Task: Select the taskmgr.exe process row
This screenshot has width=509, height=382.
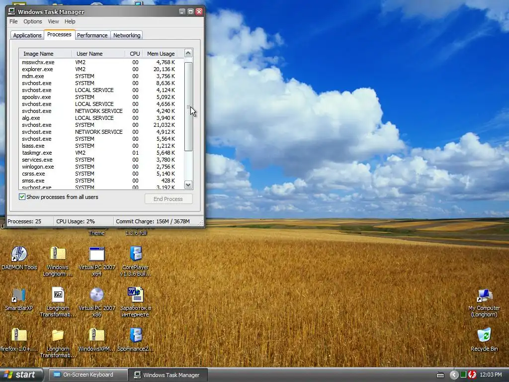Action: [101, 153]
